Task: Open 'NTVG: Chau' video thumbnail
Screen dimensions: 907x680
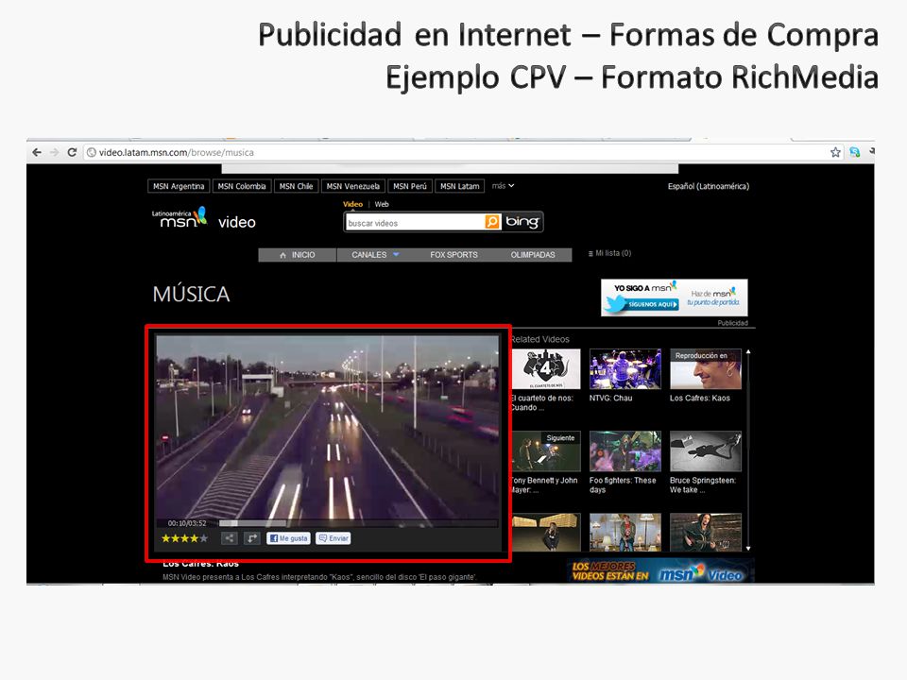Action: click(x=625, y=369)
